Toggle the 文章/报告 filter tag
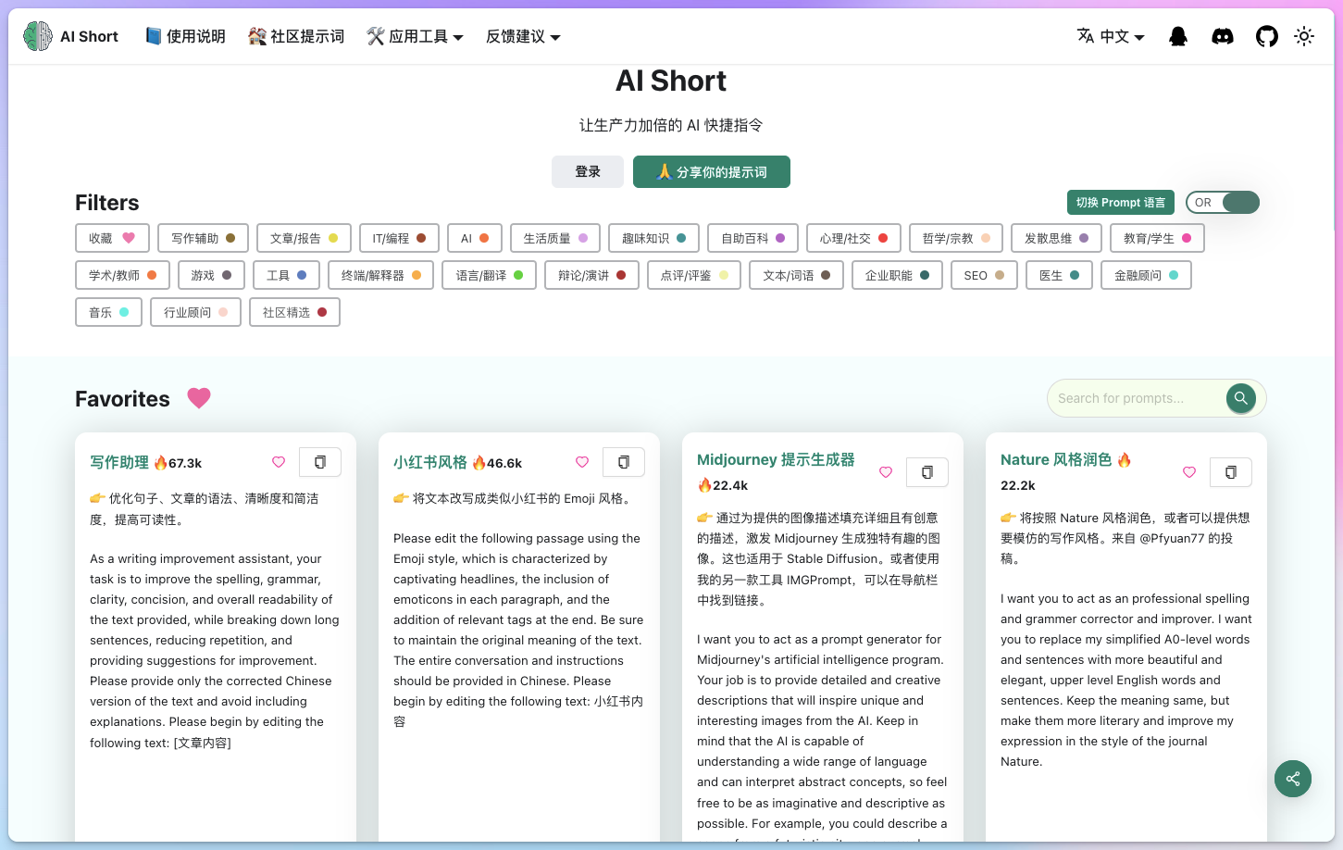This screenshot has height=850, width=1343. [x=304, y=238]
